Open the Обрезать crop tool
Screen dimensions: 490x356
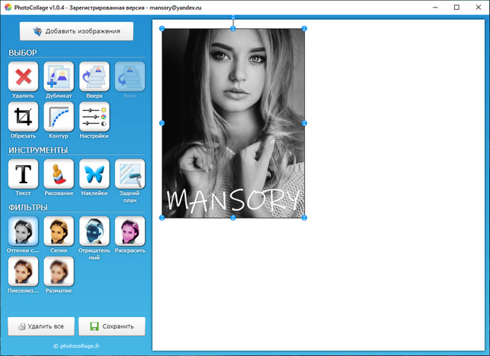point(23,117)
